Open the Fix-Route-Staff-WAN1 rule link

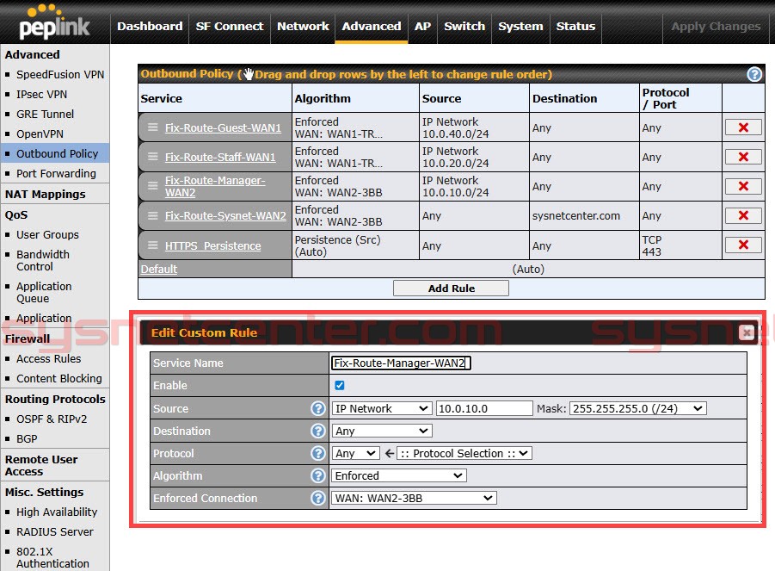tap(220, 157)
